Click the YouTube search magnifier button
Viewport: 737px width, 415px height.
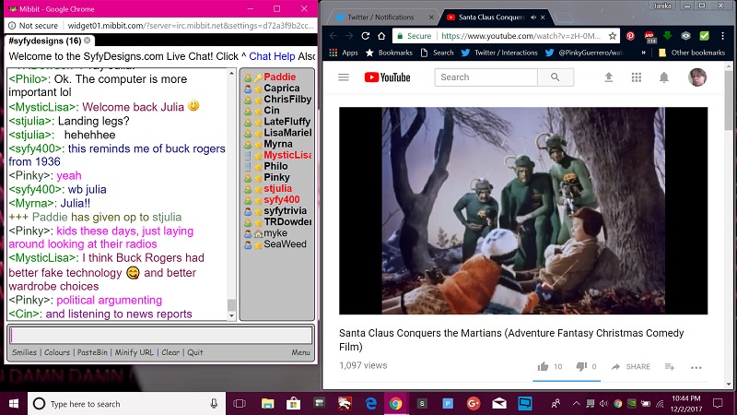point(556,77)
